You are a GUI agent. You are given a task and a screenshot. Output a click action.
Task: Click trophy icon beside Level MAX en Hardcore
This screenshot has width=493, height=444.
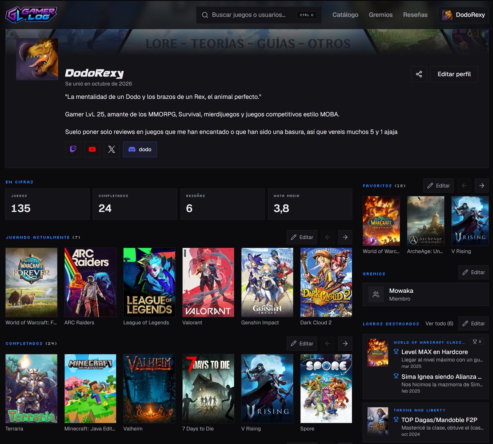(x=396, y=352)
